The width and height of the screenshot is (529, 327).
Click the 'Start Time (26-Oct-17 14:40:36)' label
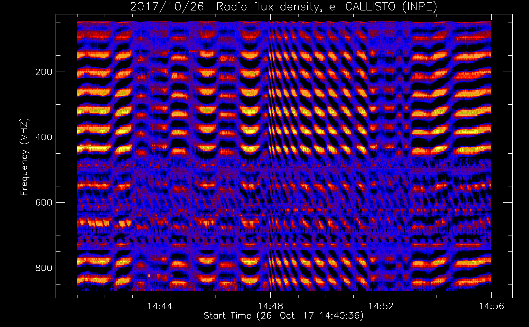tap(283, 316)
